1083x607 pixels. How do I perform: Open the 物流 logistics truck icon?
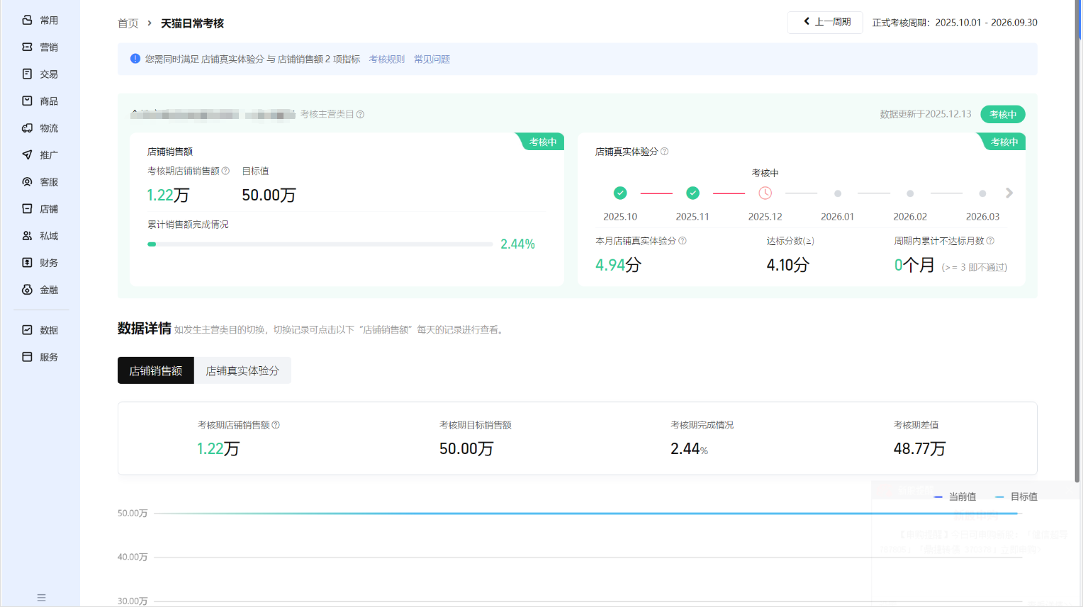point(28,128)
